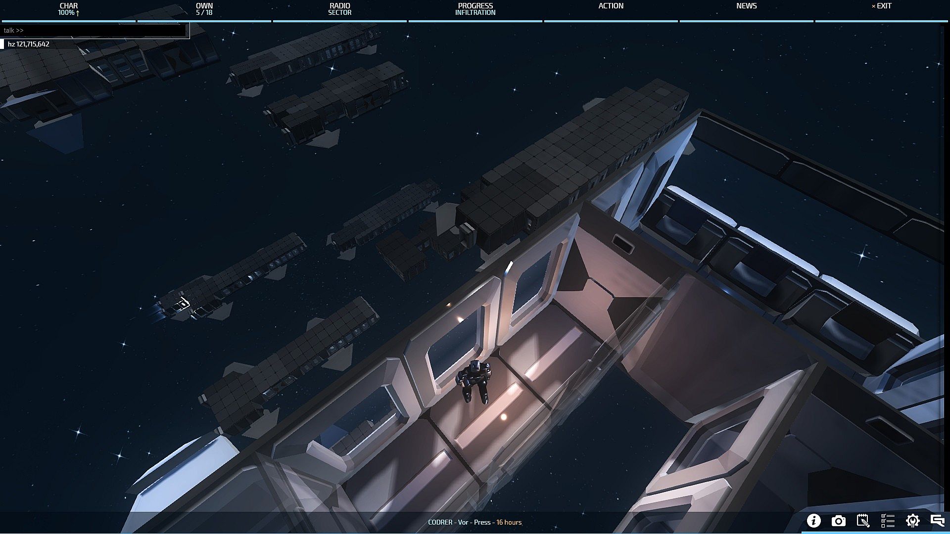Open the ACTION menu
This screenshot has width=950, height=534.
[x=611, y=6]
